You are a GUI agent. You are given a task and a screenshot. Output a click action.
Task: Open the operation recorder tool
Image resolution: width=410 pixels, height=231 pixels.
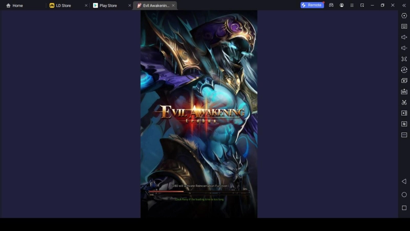[x=404, y=124]
